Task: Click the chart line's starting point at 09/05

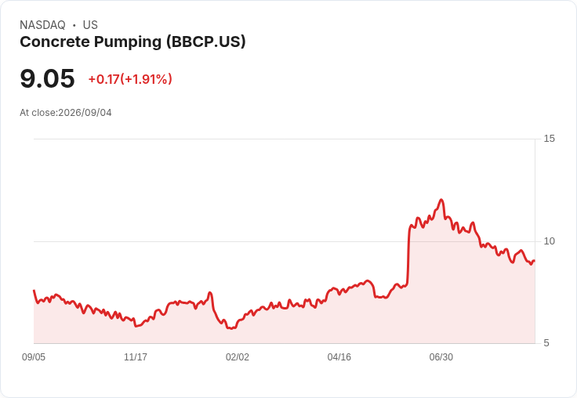Action: tap(34, 291)
